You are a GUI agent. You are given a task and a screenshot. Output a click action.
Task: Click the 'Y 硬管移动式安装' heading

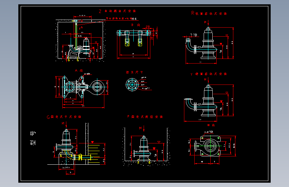point(208,74)
